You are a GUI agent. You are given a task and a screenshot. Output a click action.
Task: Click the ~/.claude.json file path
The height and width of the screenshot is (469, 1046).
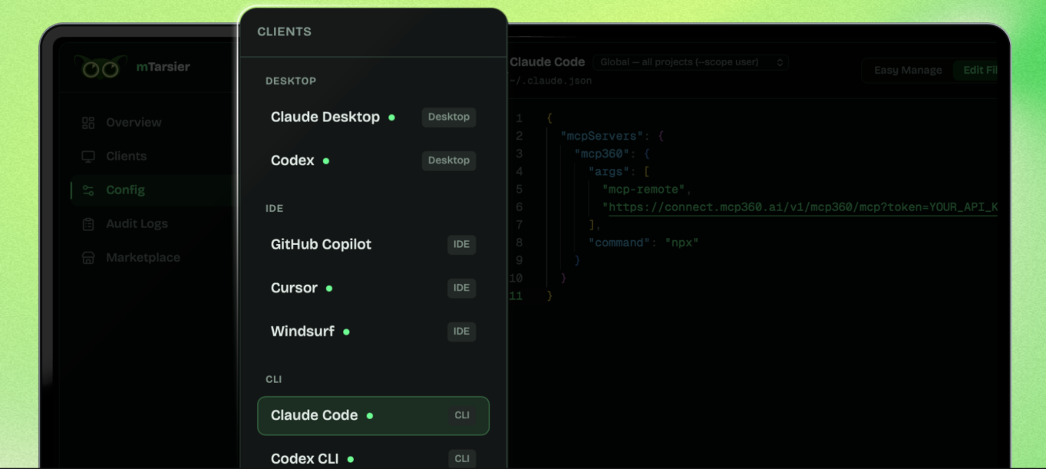point(551,81)
